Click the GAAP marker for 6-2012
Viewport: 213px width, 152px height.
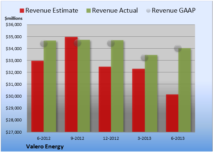[x=44, y=44]
